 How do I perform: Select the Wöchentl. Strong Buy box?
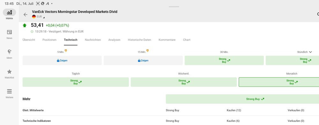(184, 82)
